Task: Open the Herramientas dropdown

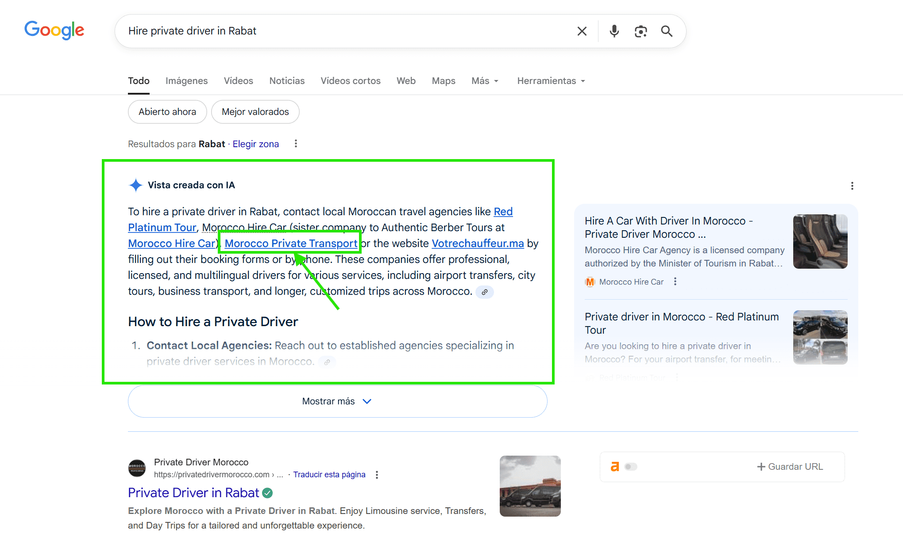Action: coord(551,81)
